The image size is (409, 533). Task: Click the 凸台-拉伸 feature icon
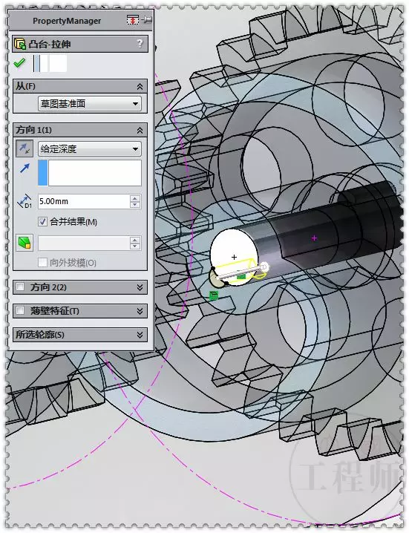tap(20, 44)
